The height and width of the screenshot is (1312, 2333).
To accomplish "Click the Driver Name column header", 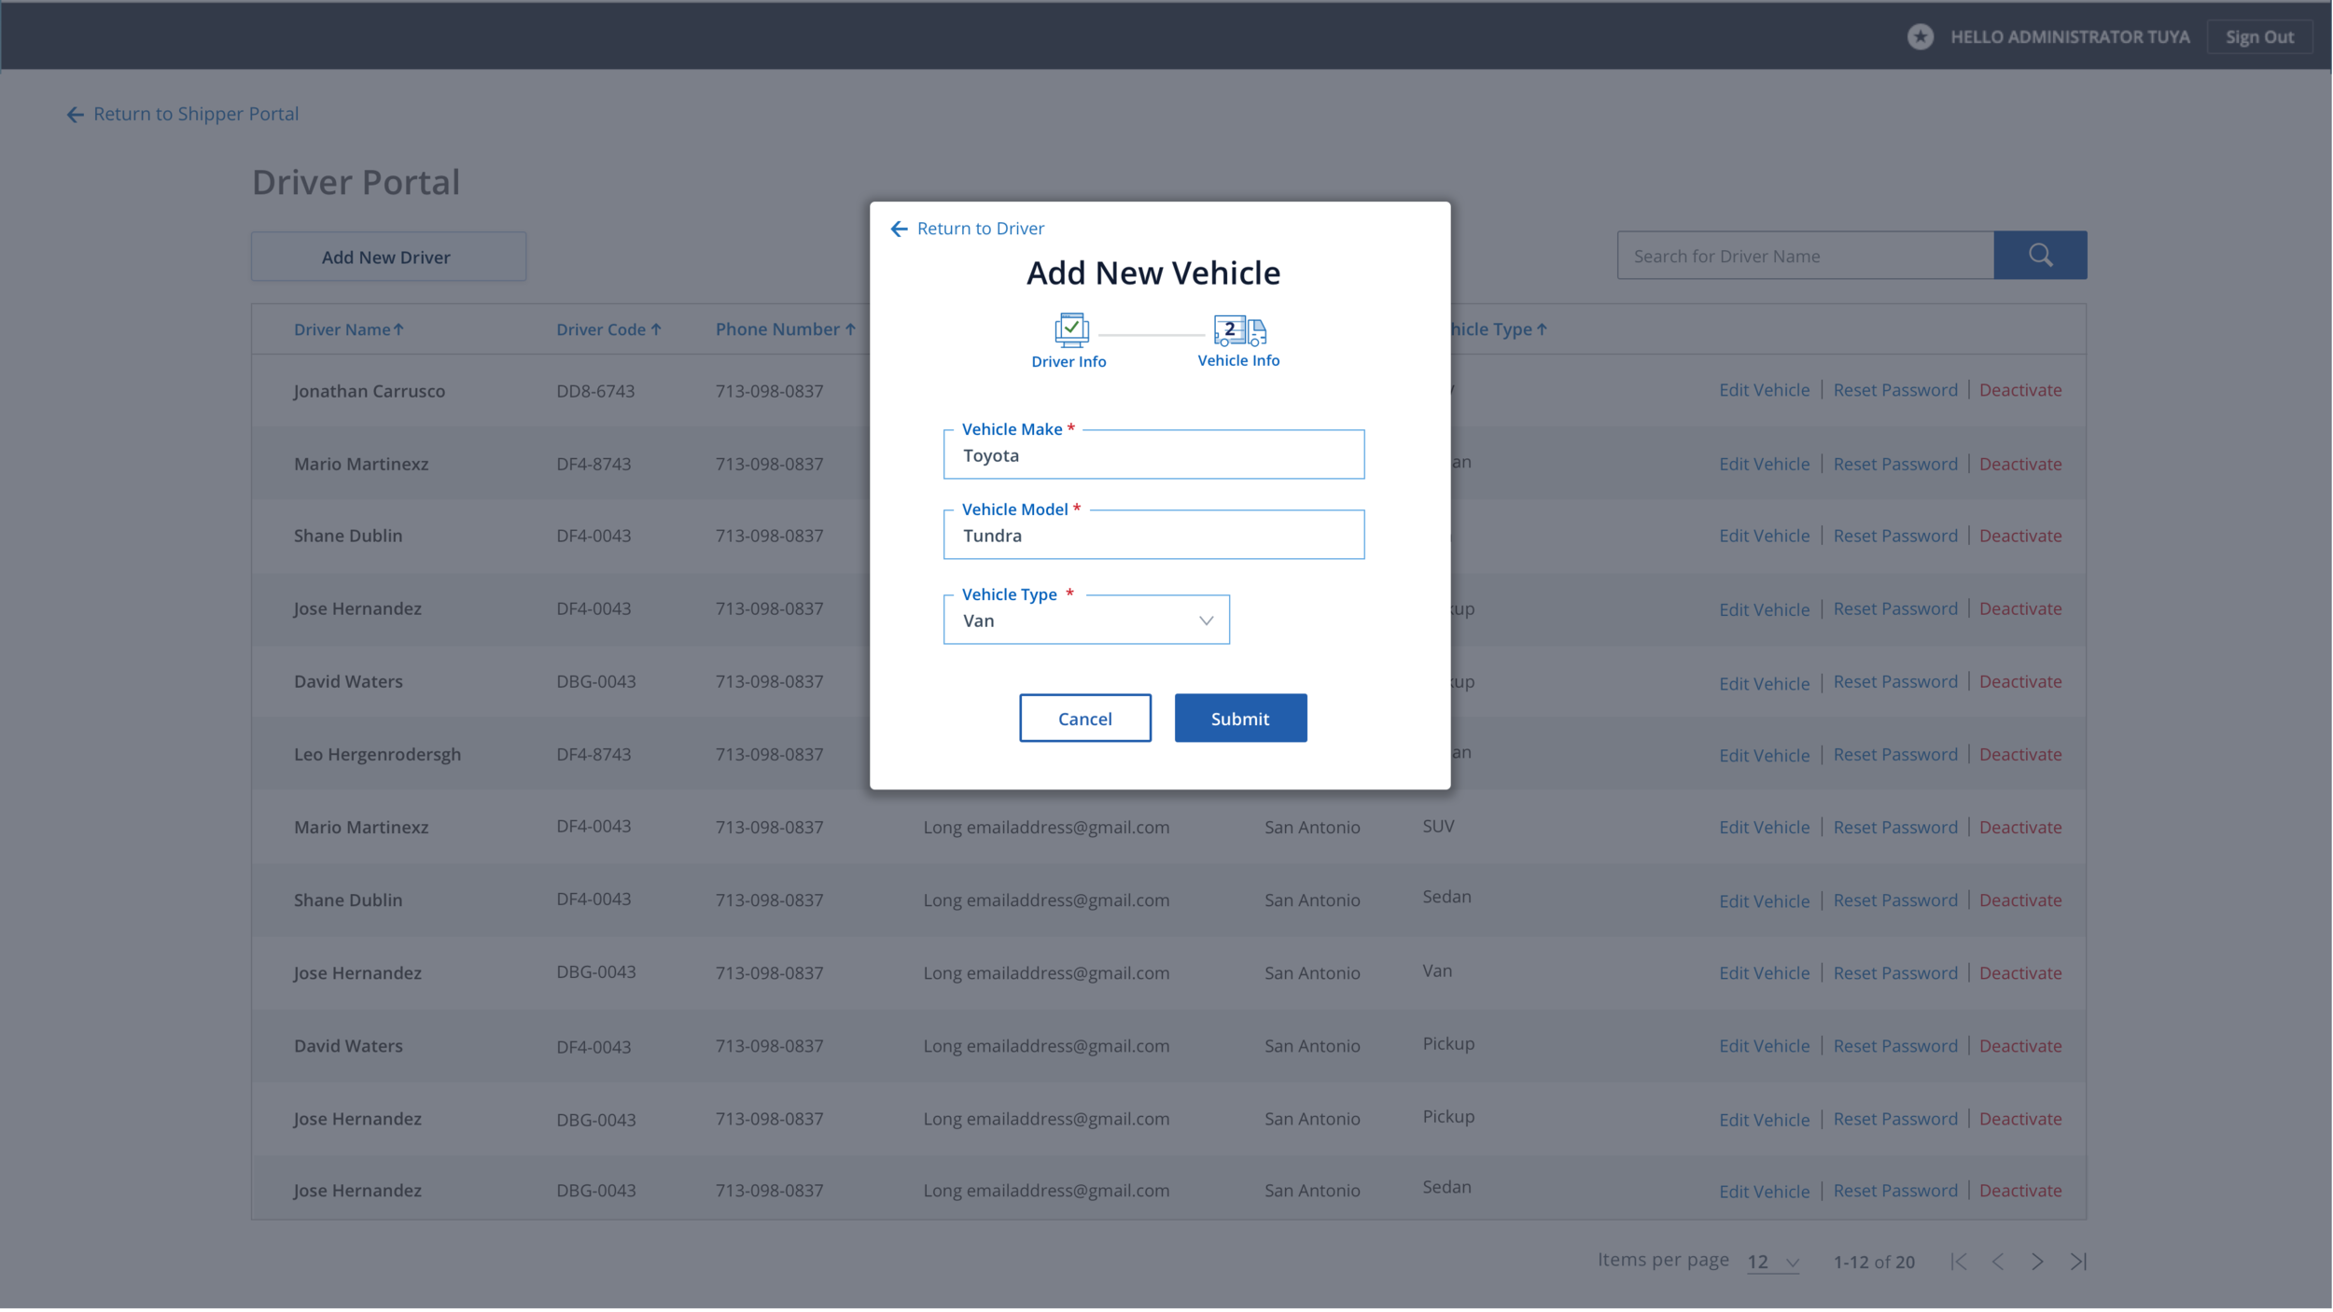I will (x=342, y=329).
